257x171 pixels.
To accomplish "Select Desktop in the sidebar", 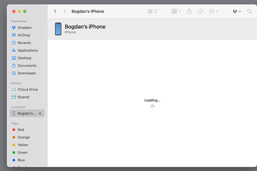I will pyautogui.click(x=27, y=58).
